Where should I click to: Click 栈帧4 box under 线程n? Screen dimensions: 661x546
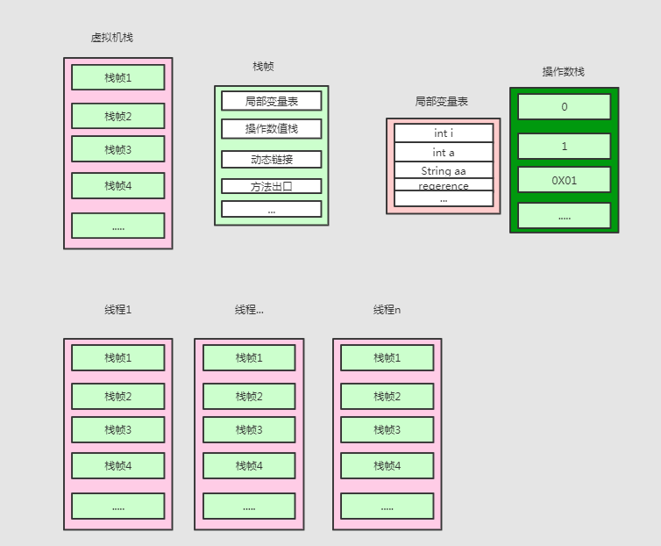387,465
